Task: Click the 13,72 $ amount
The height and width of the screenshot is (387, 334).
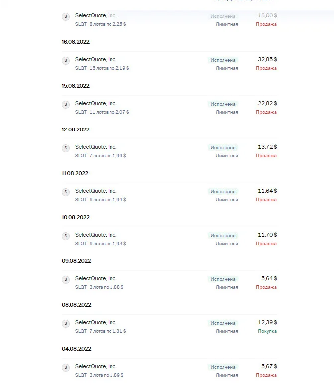Action: [267, 147]
